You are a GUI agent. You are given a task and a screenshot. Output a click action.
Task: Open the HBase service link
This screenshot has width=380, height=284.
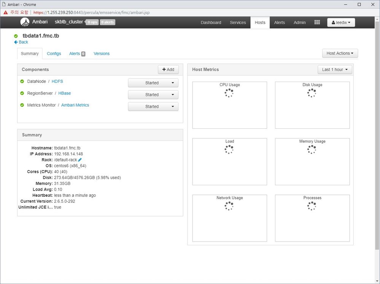(x=64, y=93)
